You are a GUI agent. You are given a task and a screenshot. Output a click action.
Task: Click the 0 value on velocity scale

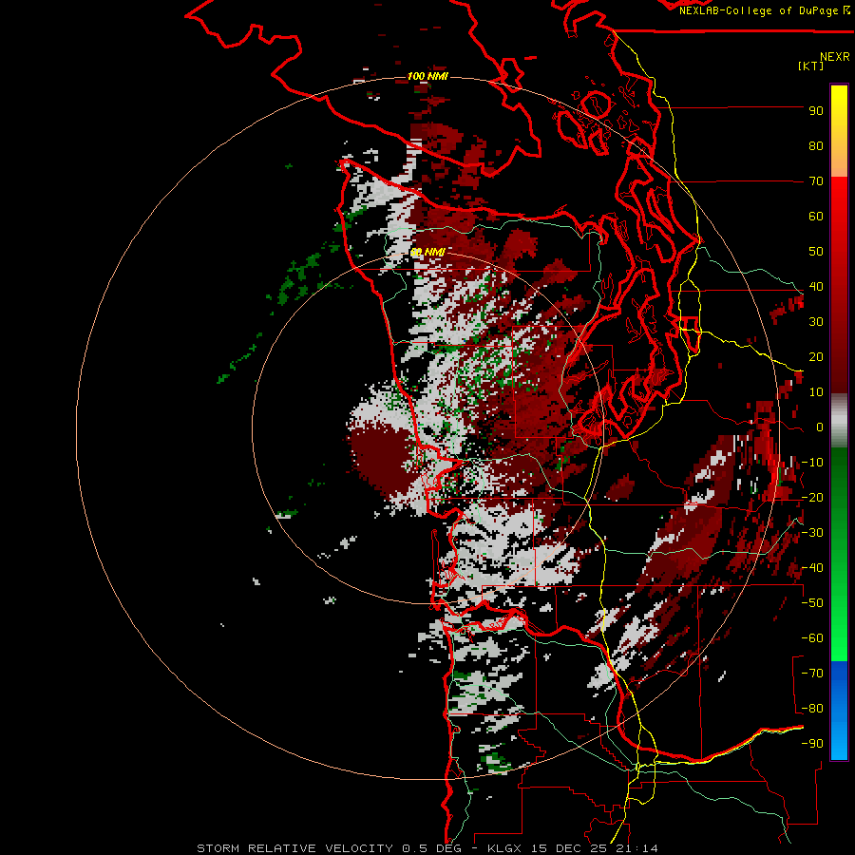pos(820,427)
